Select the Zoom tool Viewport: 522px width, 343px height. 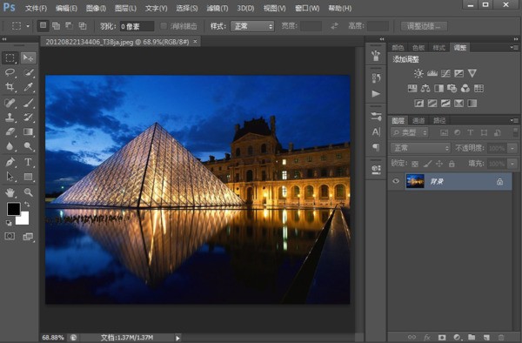click(x=29, y=192)
